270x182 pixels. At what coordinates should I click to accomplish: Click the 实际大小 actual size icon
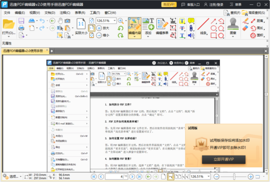(81, 27)
